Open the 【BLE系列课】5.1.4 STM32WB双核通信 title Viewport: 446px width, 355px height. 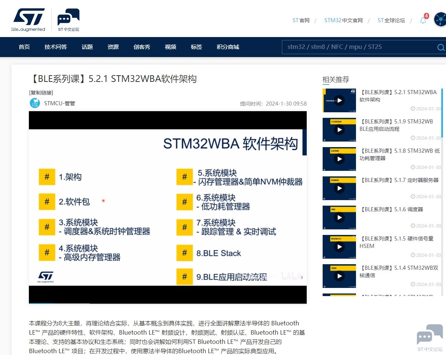click(399, 271)
